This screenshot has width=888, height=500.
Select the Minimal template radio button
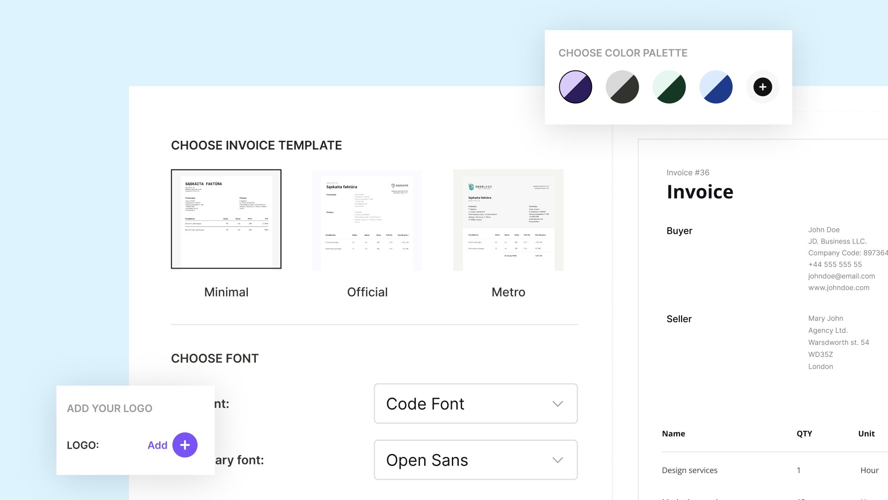[x=226, y=219]
